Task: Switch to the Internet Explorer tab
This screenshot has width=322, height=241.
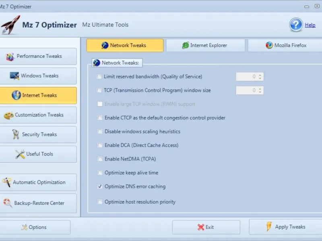Action: 205,45
